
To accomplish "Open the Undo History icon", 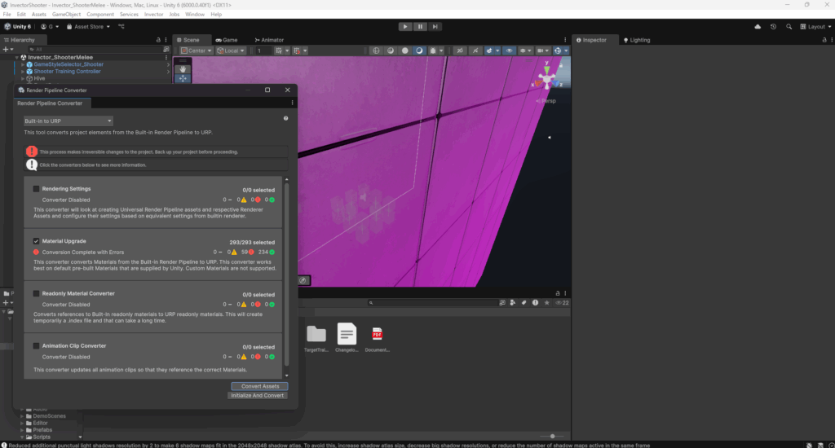I will 771,26.
